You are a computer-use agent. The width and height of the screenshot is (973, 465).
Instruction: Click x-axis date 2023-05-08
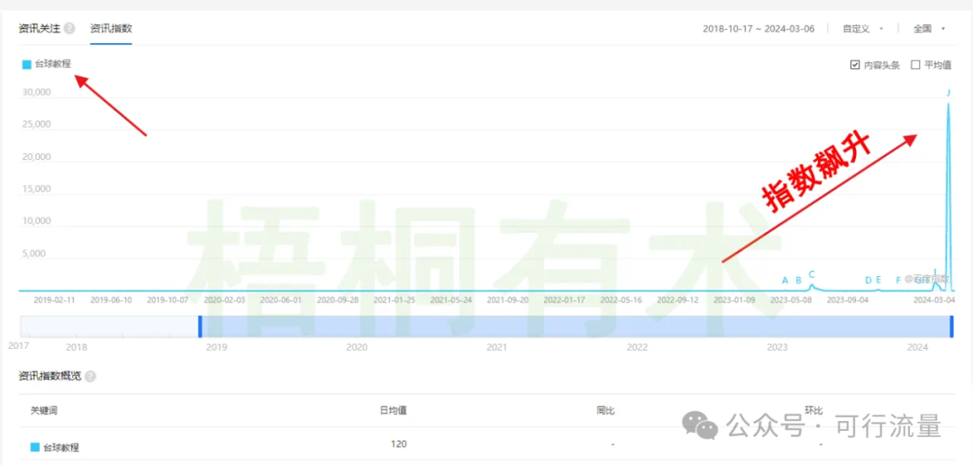[791, 300]
